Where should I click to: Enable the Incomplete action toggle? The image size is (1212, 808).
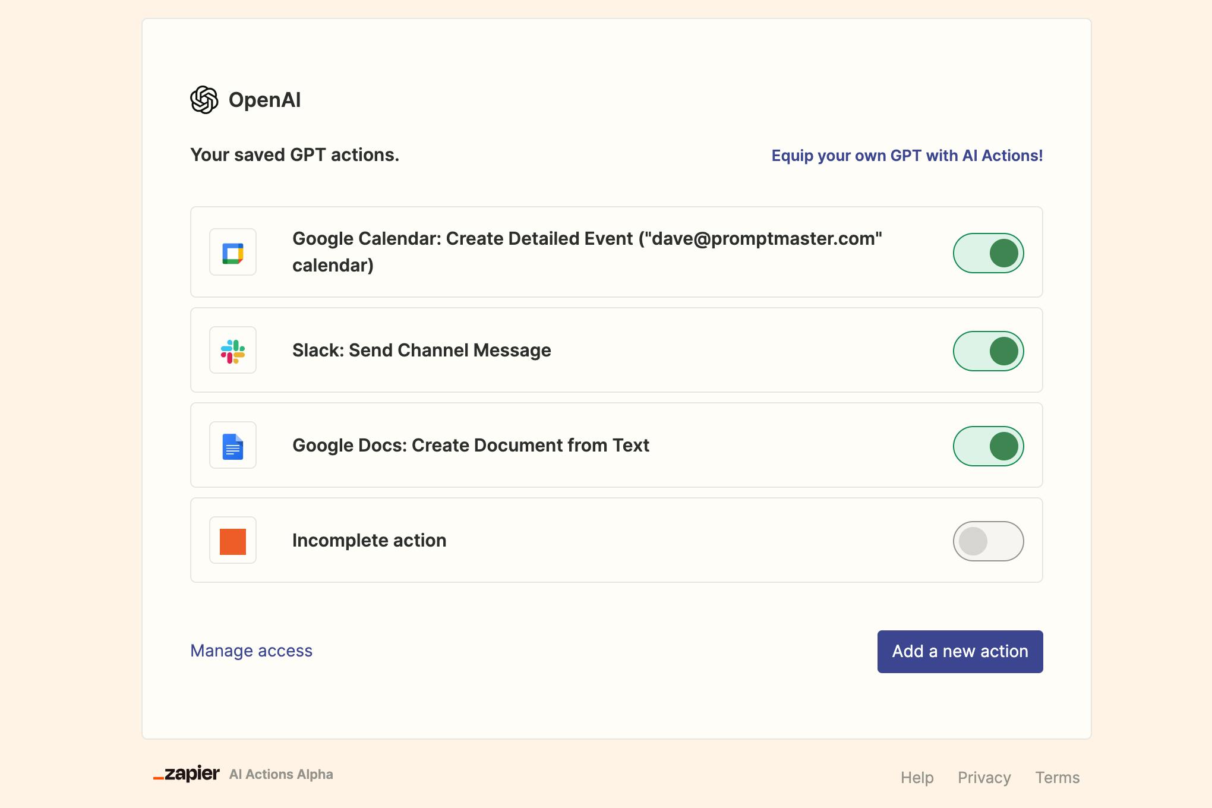pyautogui.click(x=989, y=541)
